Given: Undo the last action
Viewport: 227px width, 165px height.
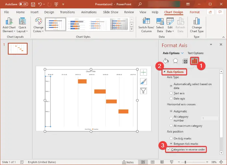Looking at the screenshot, I should point(40,4).
